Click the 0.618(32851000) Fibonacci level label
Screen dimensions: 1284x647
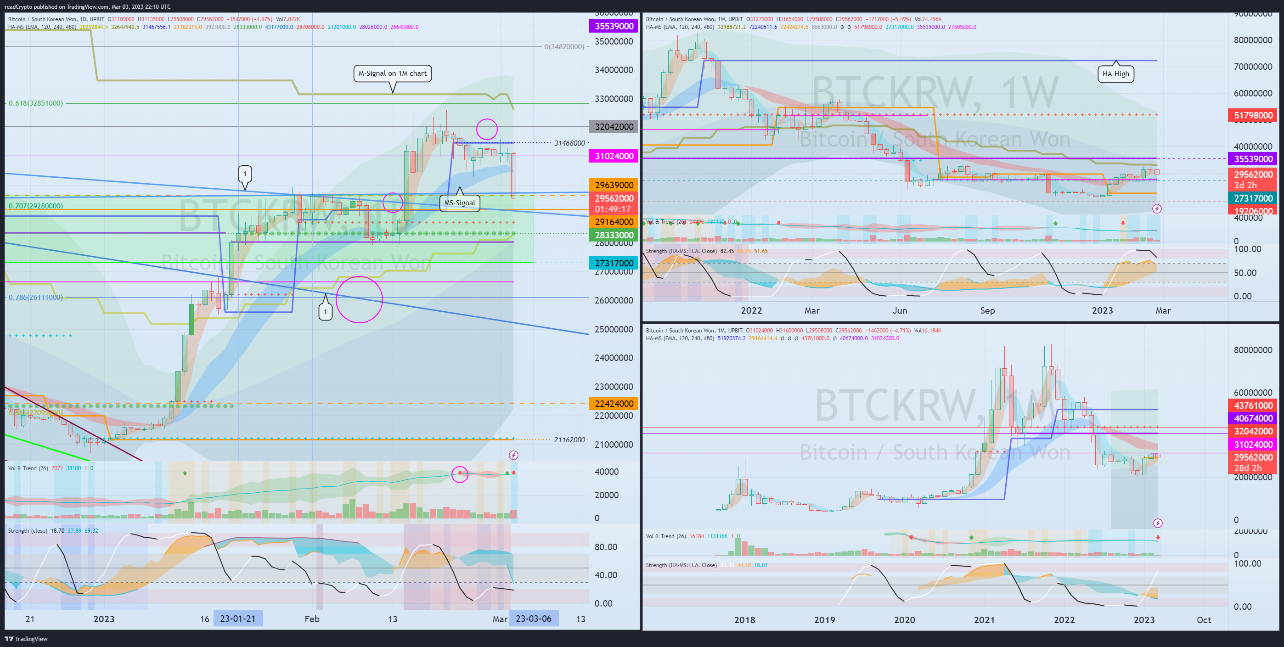[36, 103]
